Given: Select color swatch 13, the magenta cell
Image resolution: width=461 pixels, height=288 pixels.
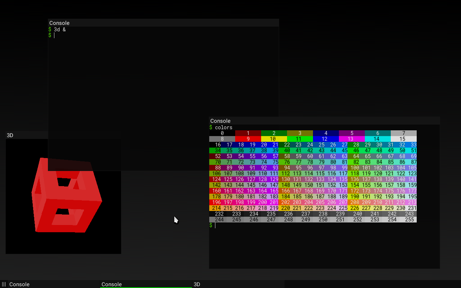Looking at the screenshot, I should [352, 139].
